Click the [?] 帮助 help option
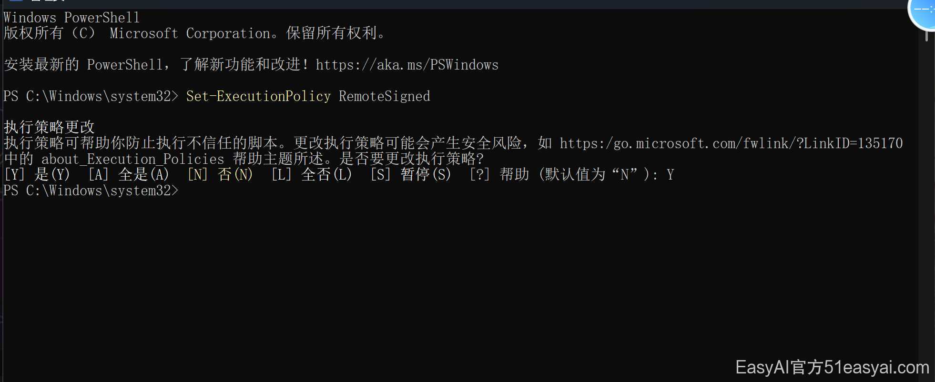The width and height of the screenshot is (935, 382). pos(499,174)
